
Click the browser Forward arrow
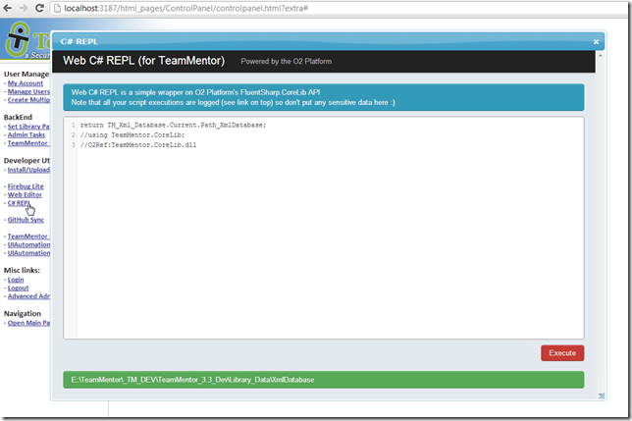click(x=24, y=8)
